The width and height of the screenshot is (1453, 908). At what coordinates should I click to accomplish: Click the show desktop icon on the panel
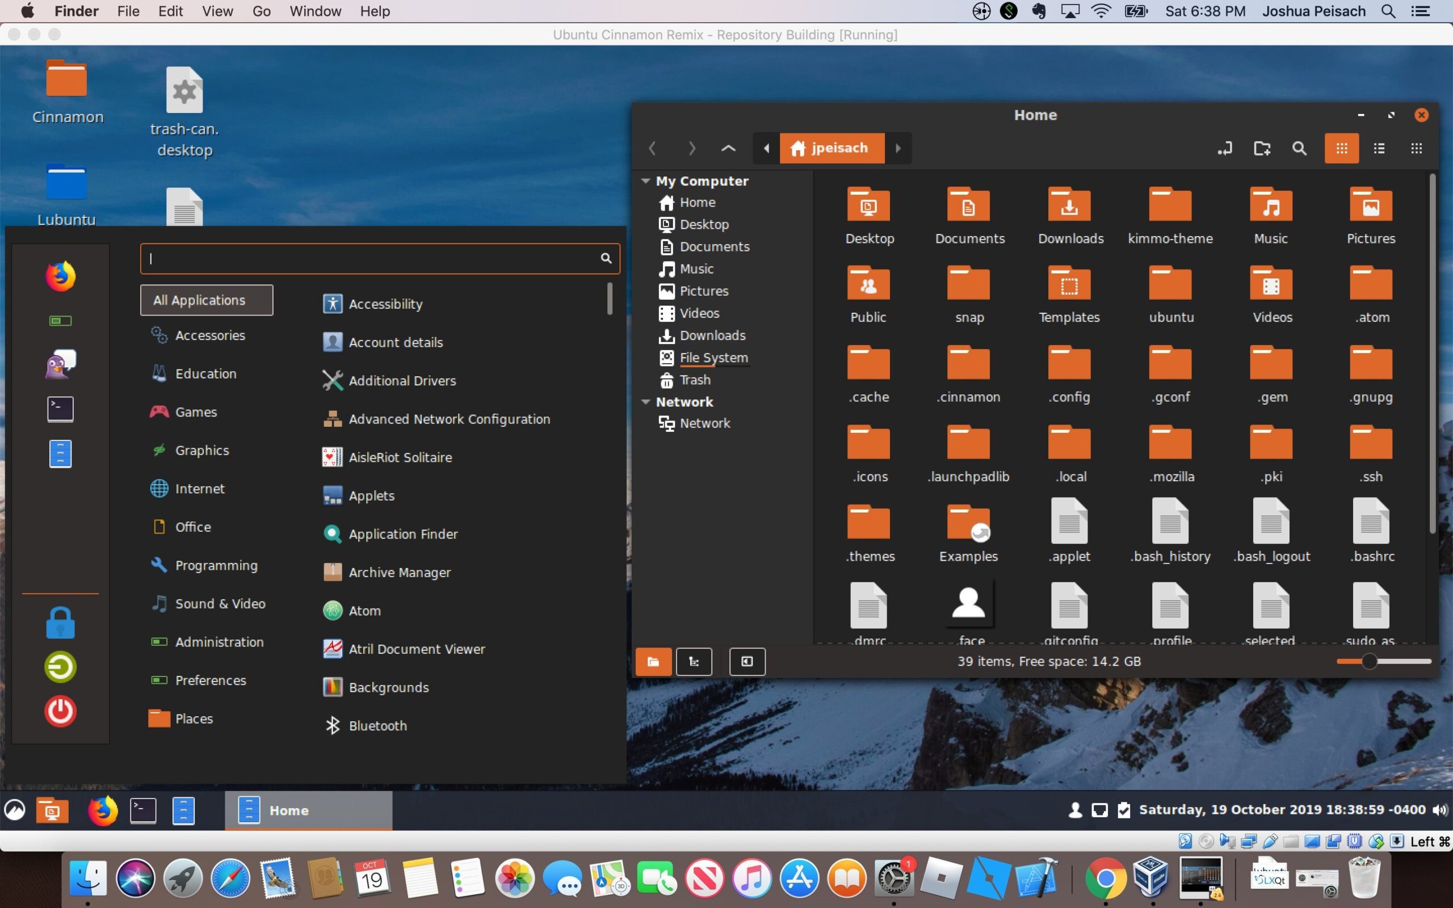(x=52, y=811)
